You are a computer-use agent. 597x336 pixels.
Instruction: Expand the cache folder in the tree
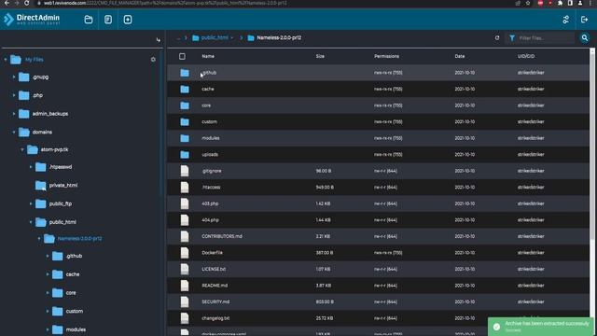[48, 274]
